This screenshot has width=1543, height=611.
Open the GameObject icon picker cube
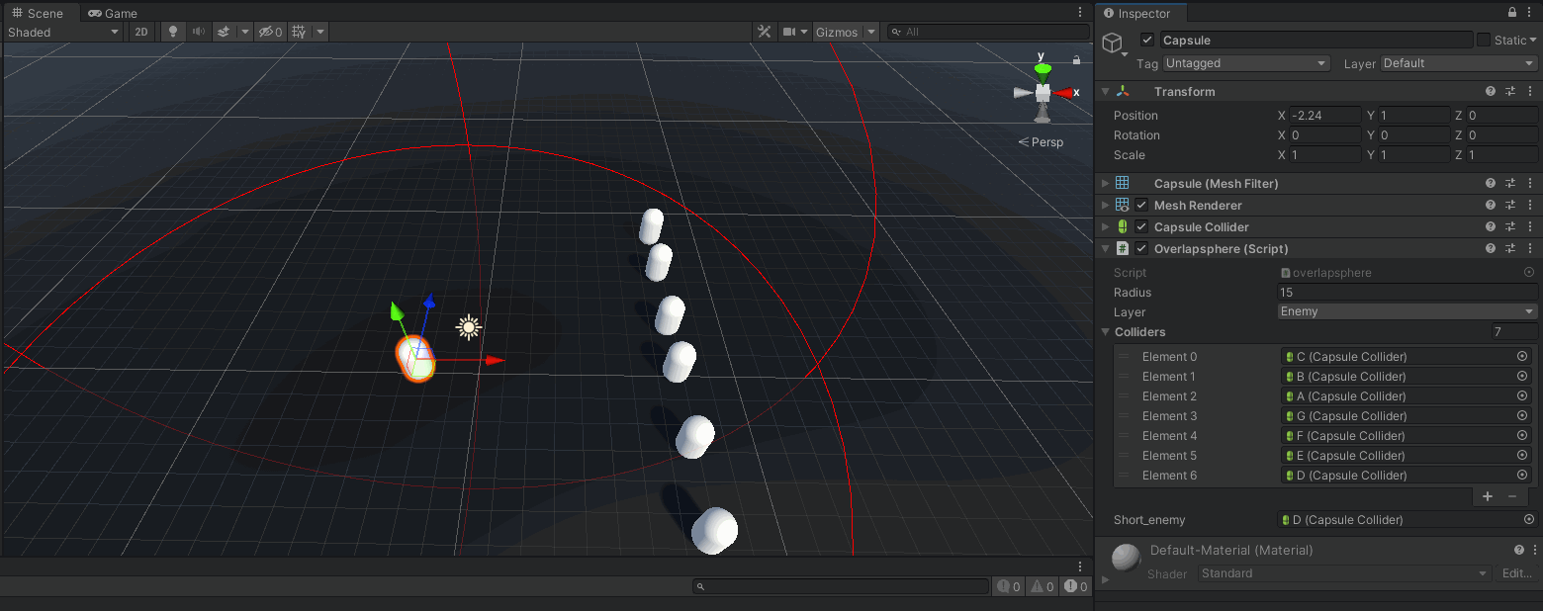[1113, 44]
